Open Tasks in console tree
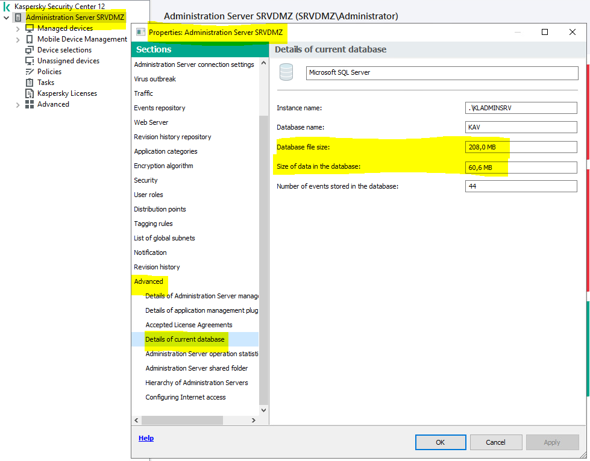 coord(46,83)
